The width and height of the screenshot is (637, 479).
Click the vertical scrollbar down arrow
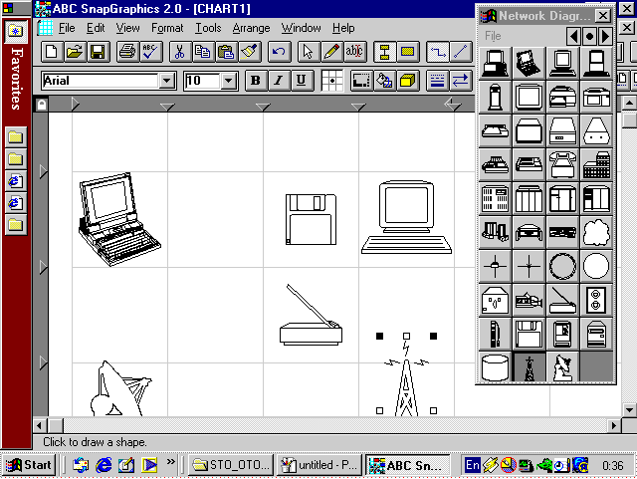coord(629,409)
